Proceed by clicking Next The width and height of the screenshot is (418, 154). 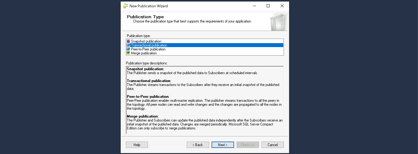[x=223, y=145]
